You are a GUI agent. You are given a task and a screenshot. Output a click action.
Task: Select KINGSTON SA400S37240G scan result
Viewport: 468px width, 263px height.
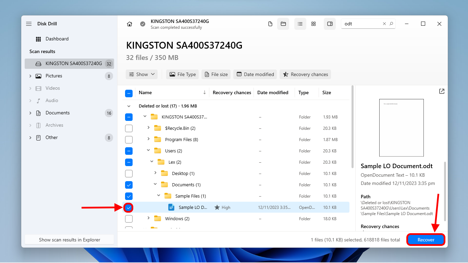(x=69, y=64)
